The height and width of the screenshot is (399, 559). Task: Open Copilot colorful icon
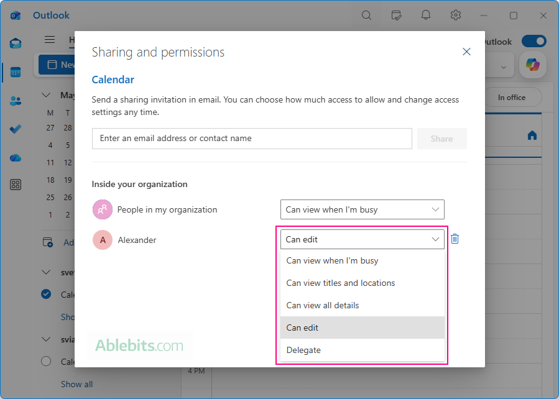point(533,65)
